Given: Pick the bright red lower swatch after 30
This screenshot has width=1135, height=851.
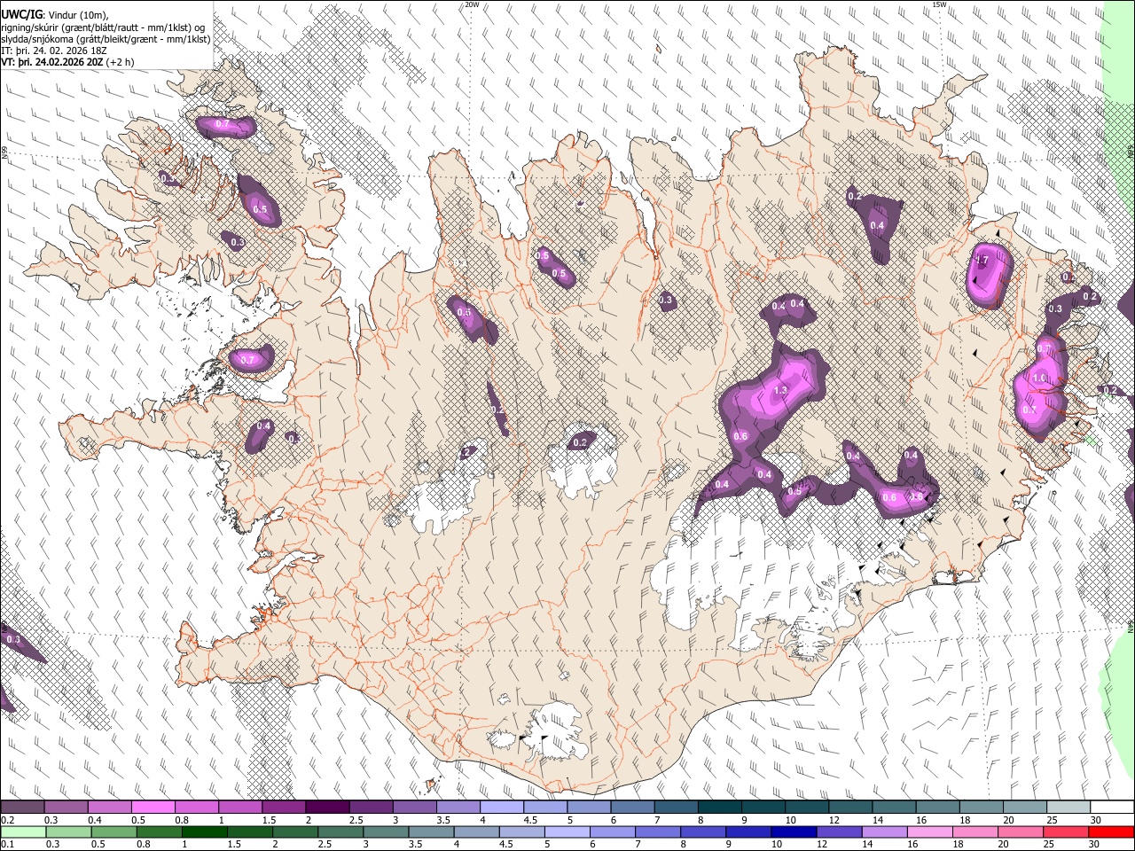Looking at the screenshot, I should pyautogui.click(x=1110, y=831).
